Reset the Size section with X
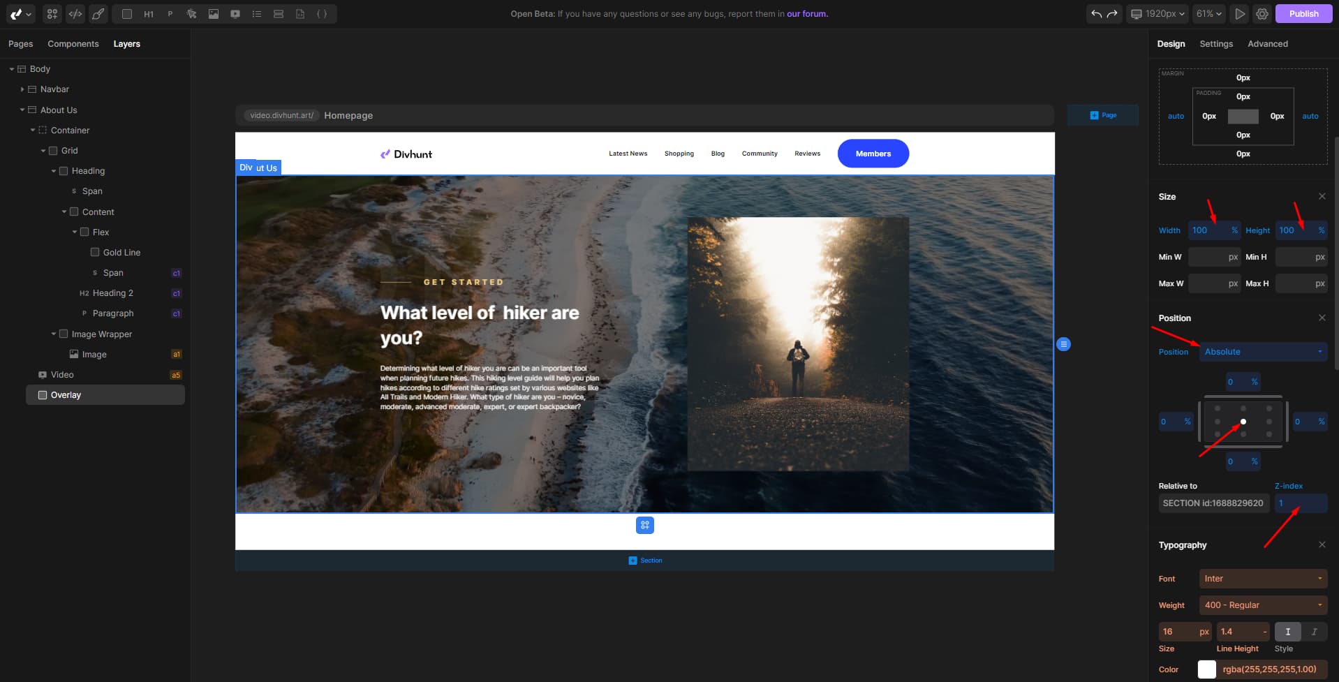The height and width of the screenshot is (682, 1339). click(1322, 196)
